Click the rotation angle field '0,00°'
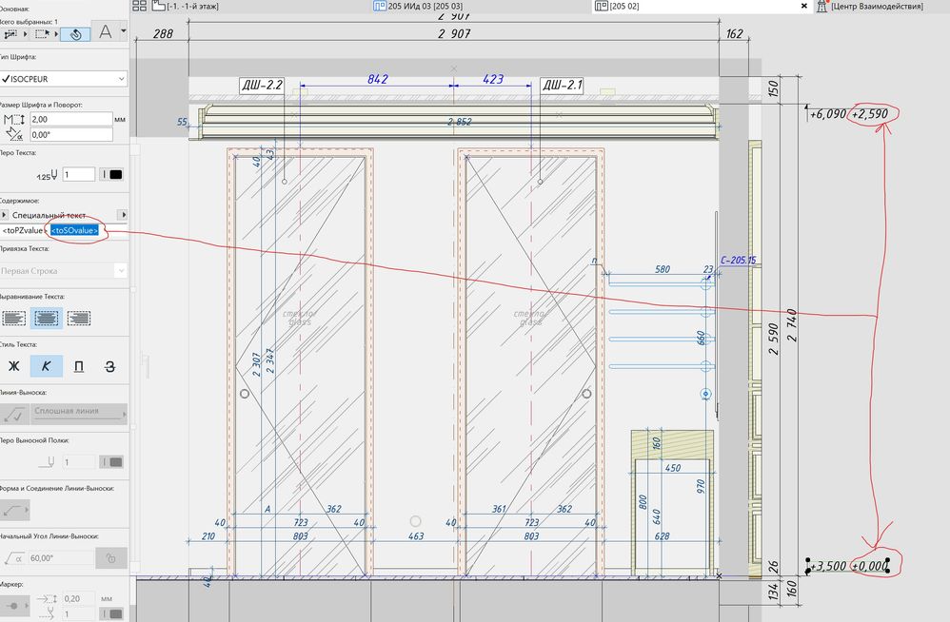Screen dimensions: 950x622 pyautogui.click(x=70, y=134)
